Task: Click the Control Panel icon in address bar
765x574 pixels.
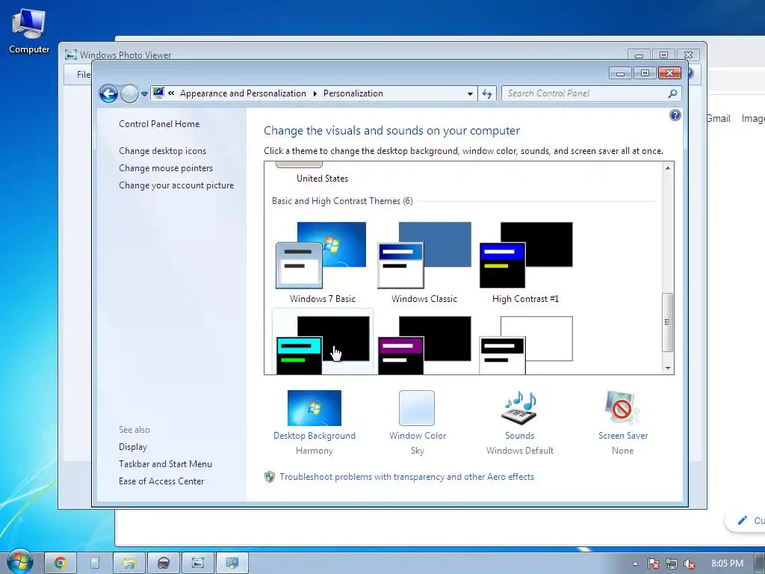Action: 158,93
